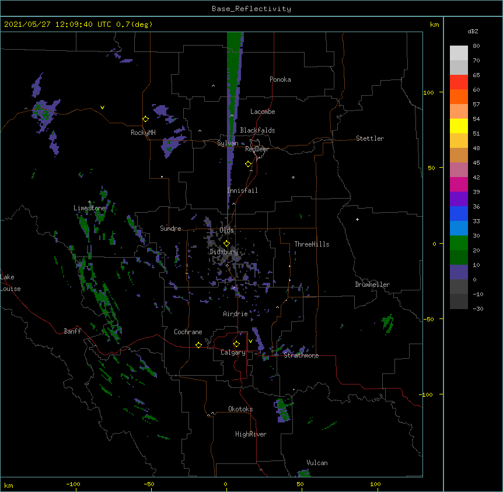
Task: Click the magenta 42 dBZ color swatch
Action: click(x=459, y=184)
